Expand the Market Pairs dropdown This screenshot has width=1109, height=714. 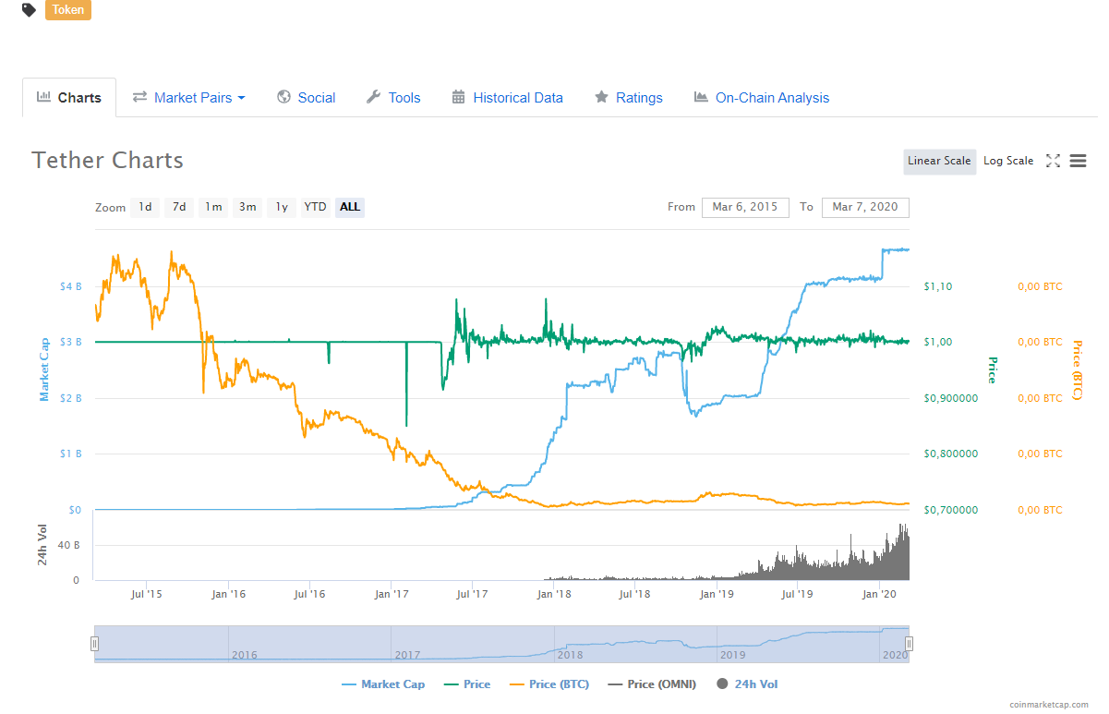[188, 97]
